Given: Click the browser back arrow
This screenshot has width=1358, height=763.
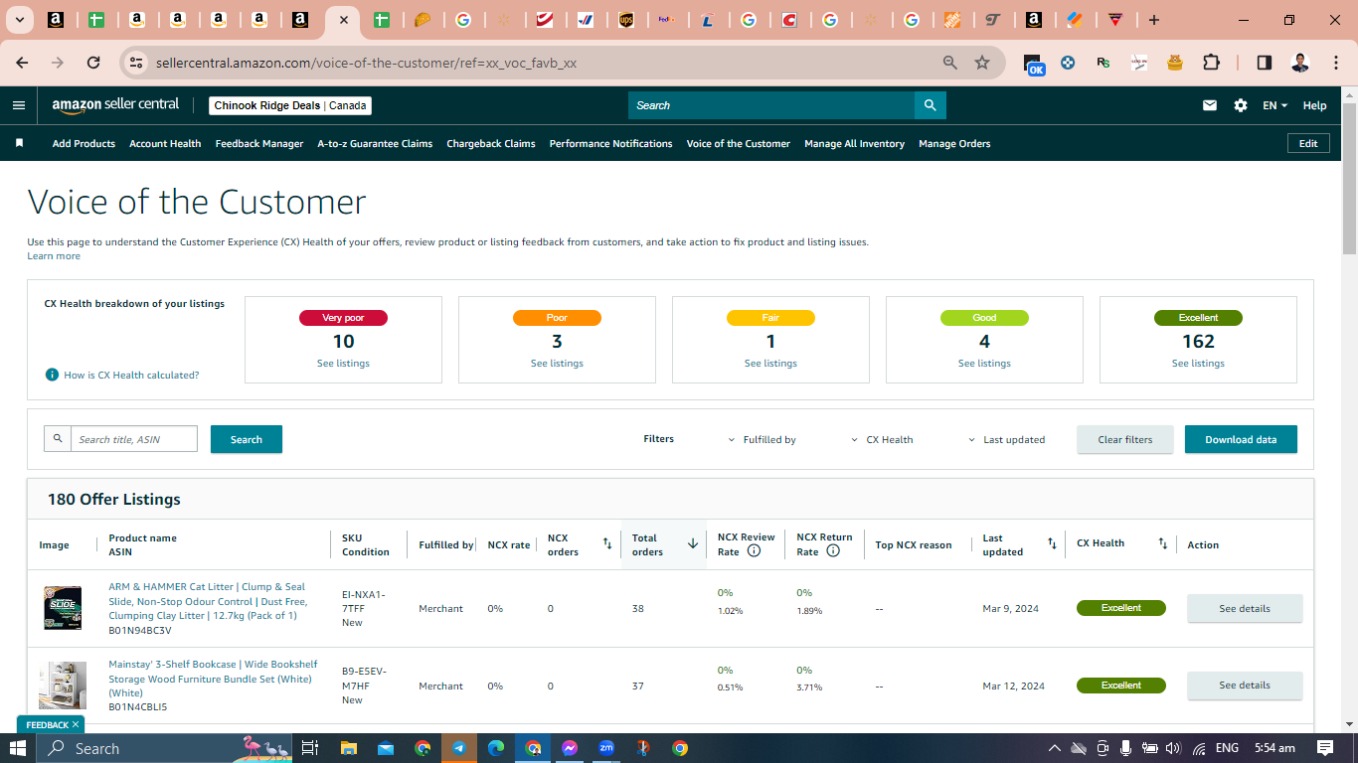Looking at the screenshot, I should 22,63.
